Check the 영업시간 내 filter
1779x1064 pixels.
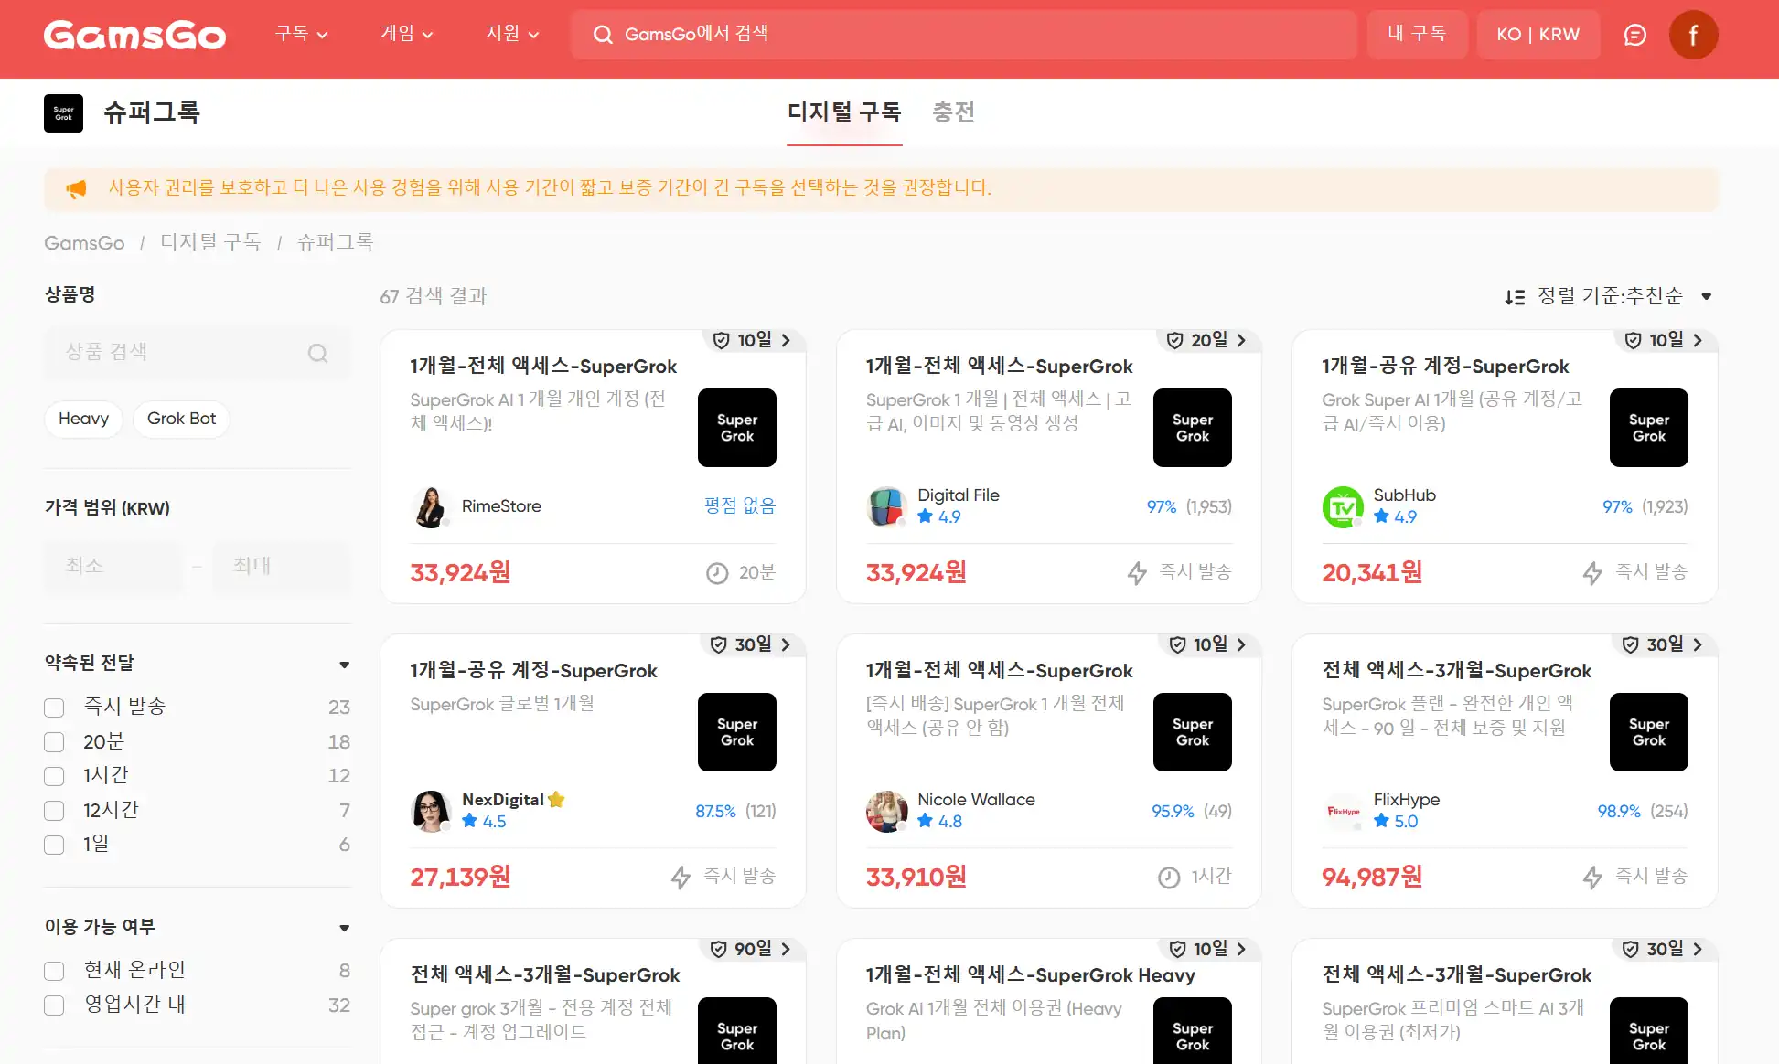[x=54, y=1005]
